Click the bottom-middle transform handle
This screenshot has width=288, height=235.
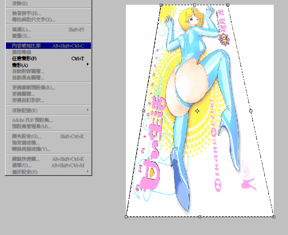[200, 217]
